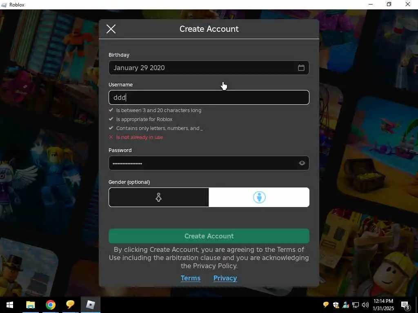Close the Create Account dialog with X
The height and width of the screenshot is (313, 418).
click(x=111, y=29)
